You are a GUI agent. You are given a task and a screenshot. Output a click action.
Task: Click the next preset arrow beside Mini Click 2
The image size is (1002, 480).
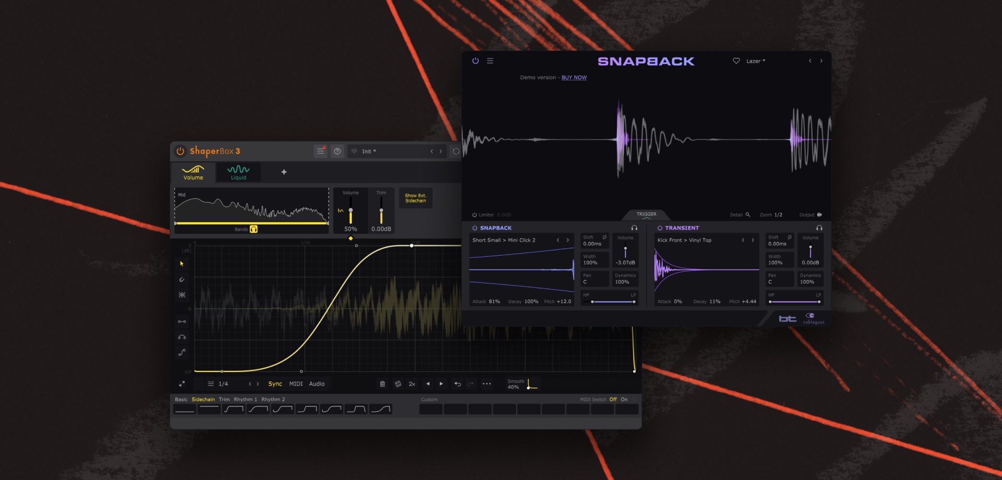pos(568,240)
